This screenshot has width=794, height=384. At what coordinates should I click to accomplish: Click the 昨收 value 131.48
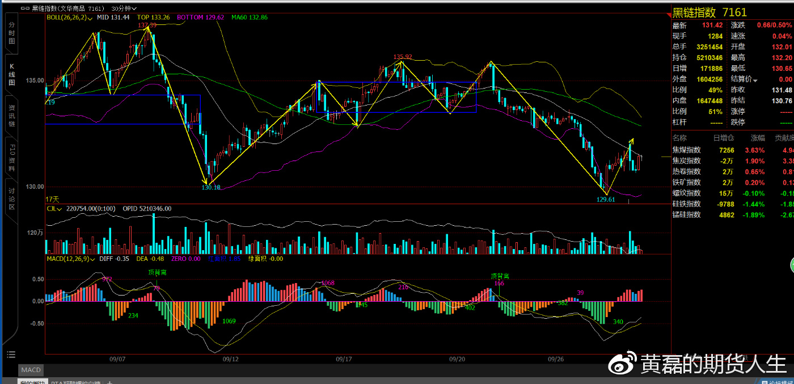782,90
